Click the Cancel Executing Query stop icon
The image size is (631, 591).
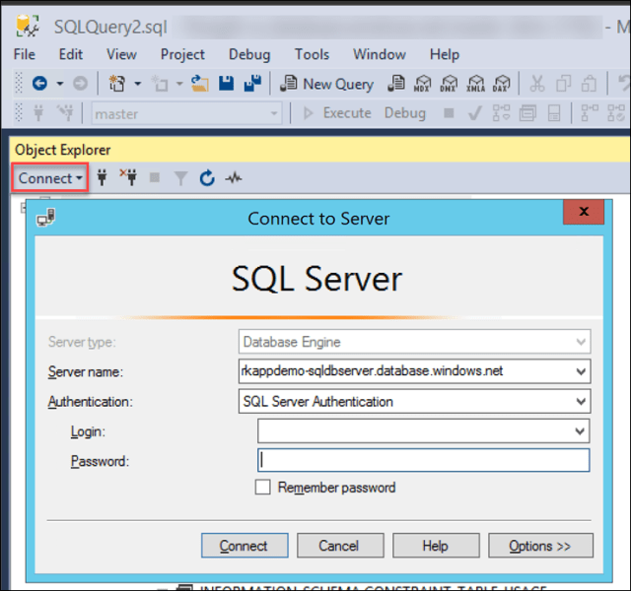[449, 113]
